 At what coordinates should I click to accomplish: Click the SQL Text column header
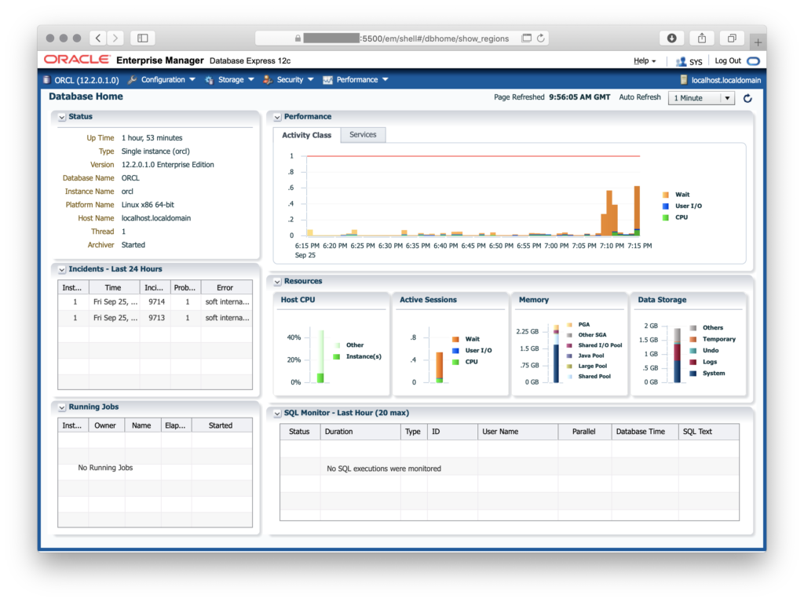[x=709, y=432]
